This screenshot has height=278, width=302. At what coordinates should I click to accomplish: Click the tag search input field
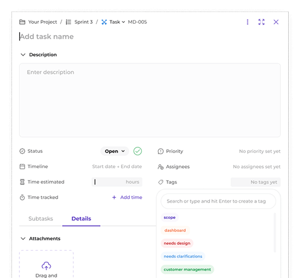click(x=218, y=201)
